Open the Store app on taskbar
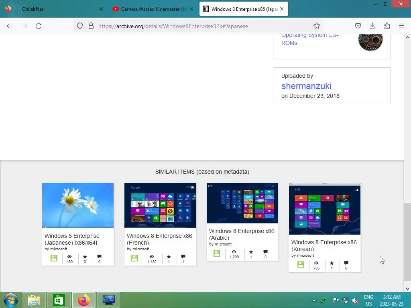 tap(59, 300)
